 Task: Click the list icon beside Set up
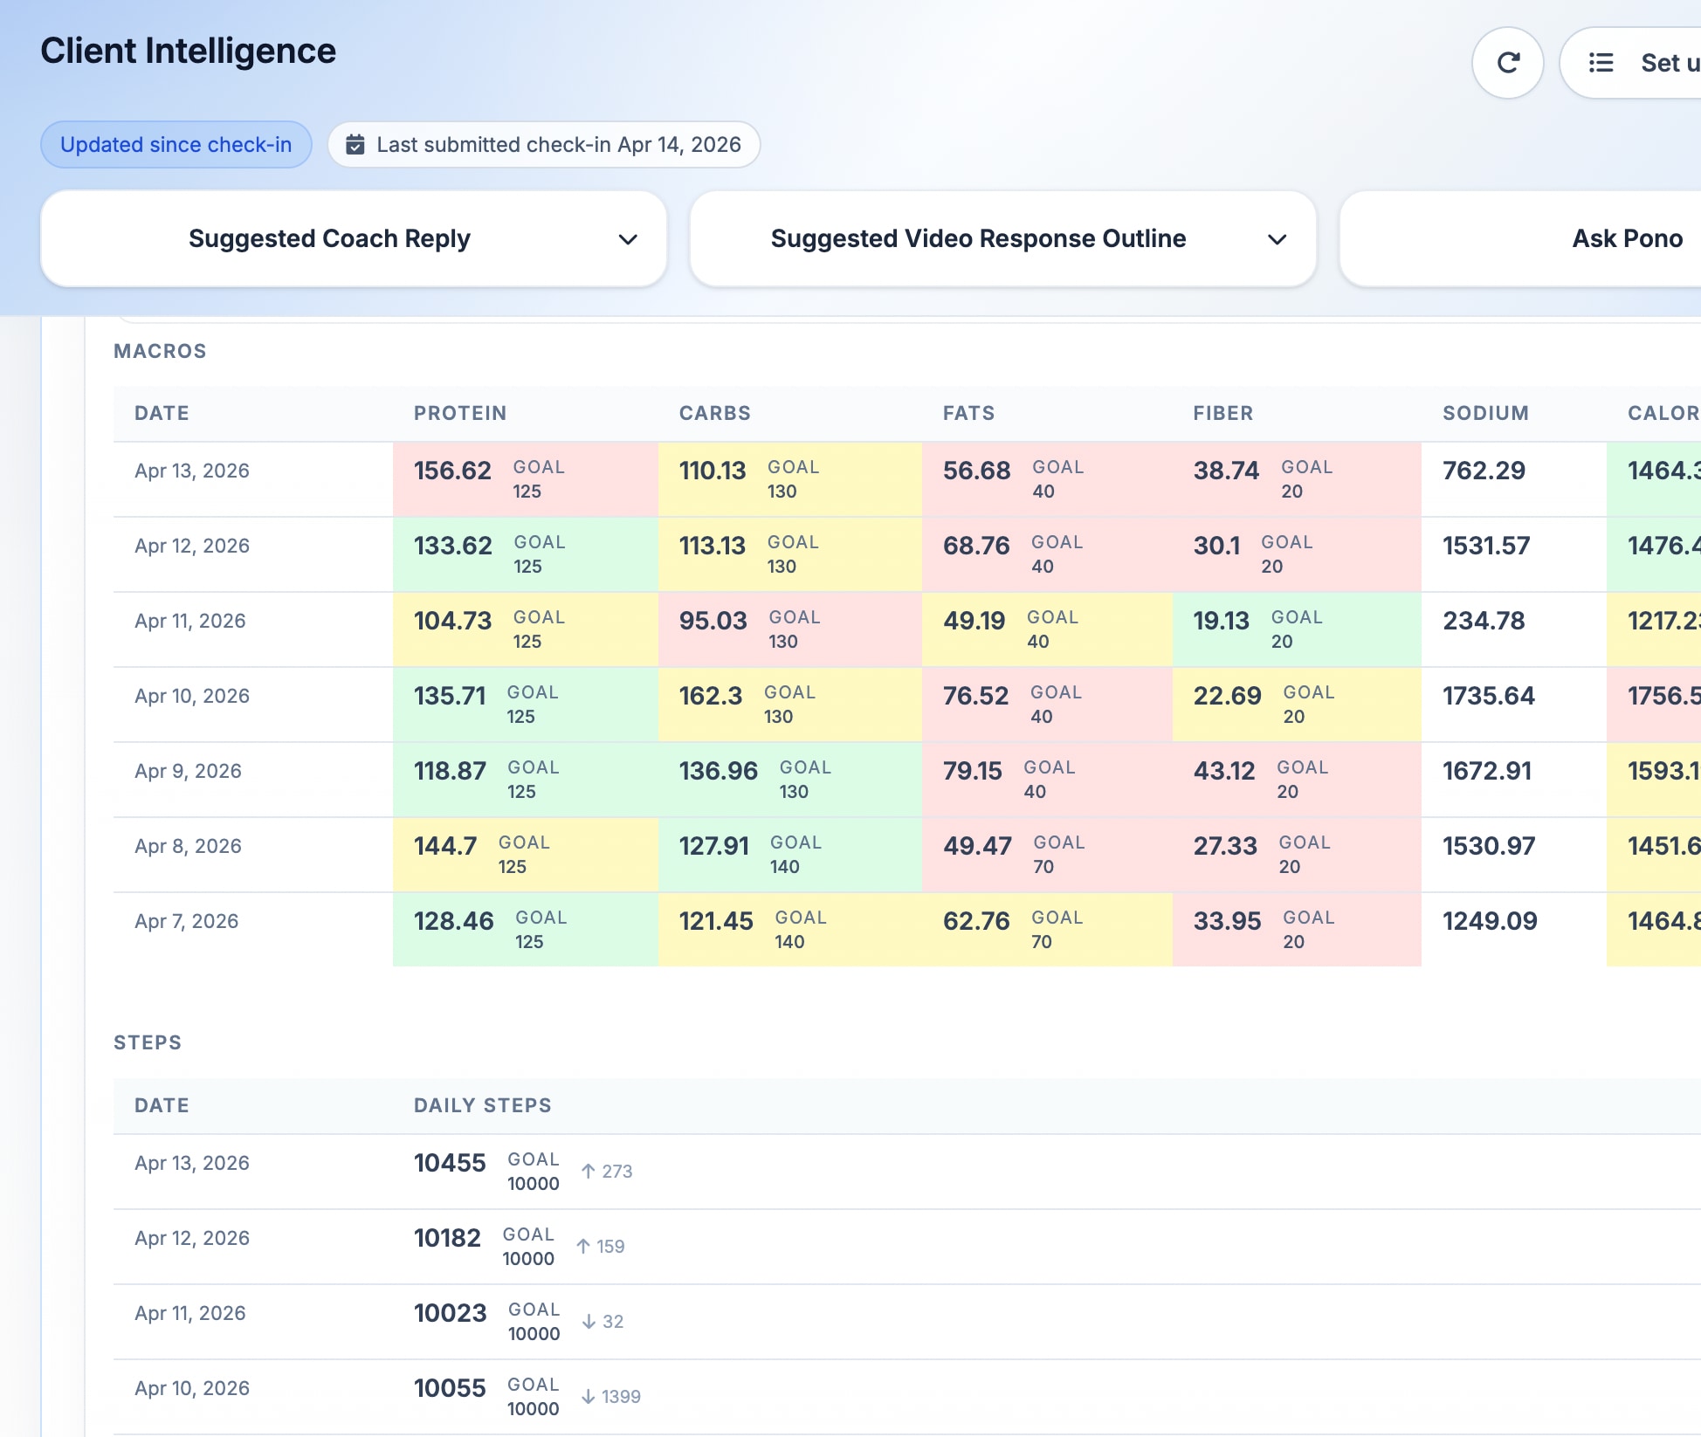tap(1601, 63)
